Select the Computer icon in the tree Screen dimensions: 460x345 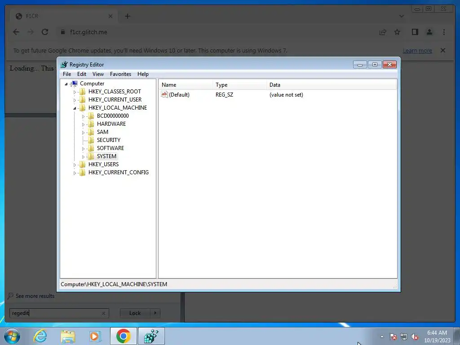tap(75, 84)
